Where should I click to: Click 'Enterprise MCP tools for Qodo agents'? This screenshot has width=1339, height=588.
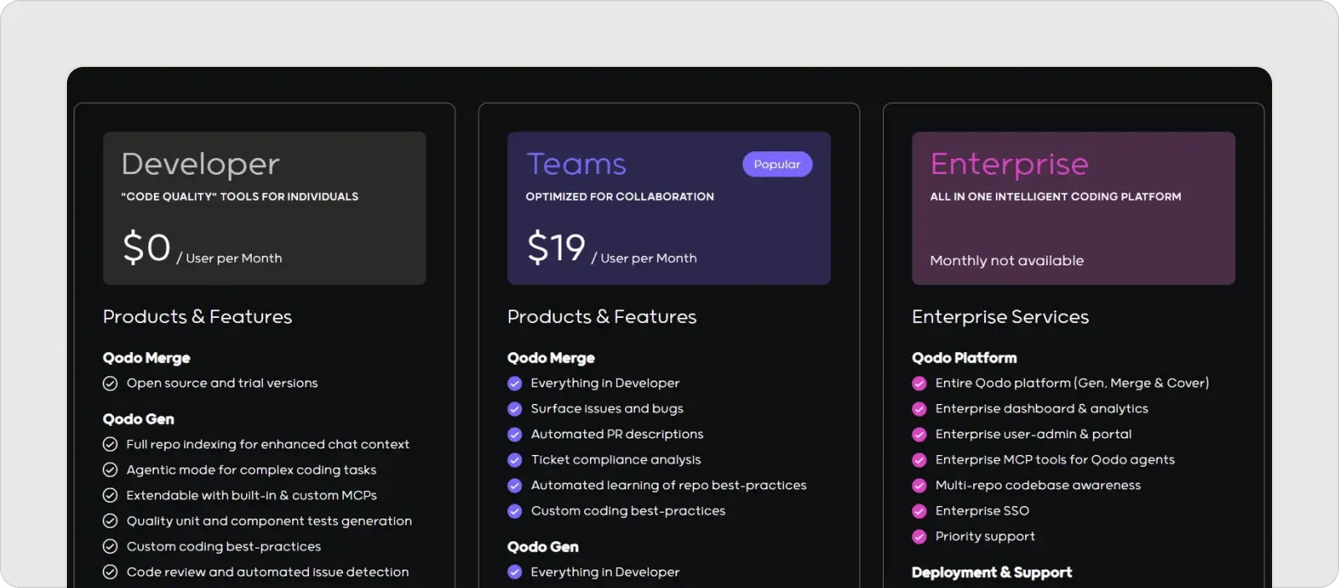click(1054, 460)
